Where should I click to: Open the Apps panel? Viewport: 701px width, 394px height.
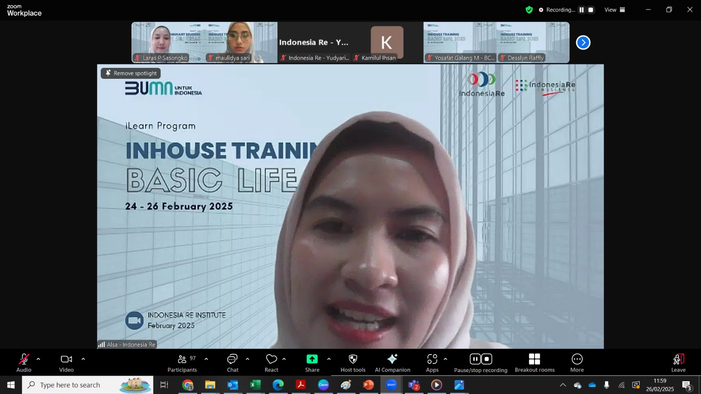pyautogui.click(x=432, y=363)
